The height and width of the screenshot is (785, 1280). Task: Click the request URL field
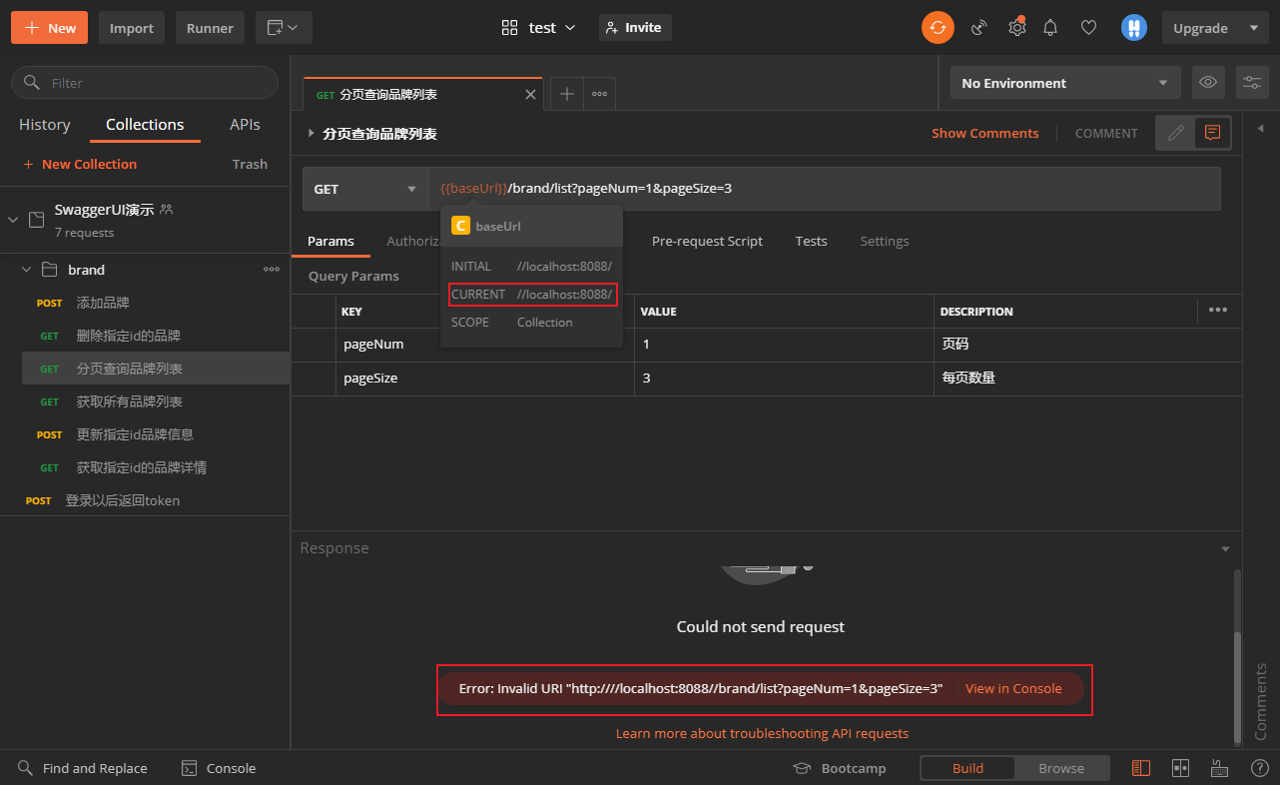[825, 189]
